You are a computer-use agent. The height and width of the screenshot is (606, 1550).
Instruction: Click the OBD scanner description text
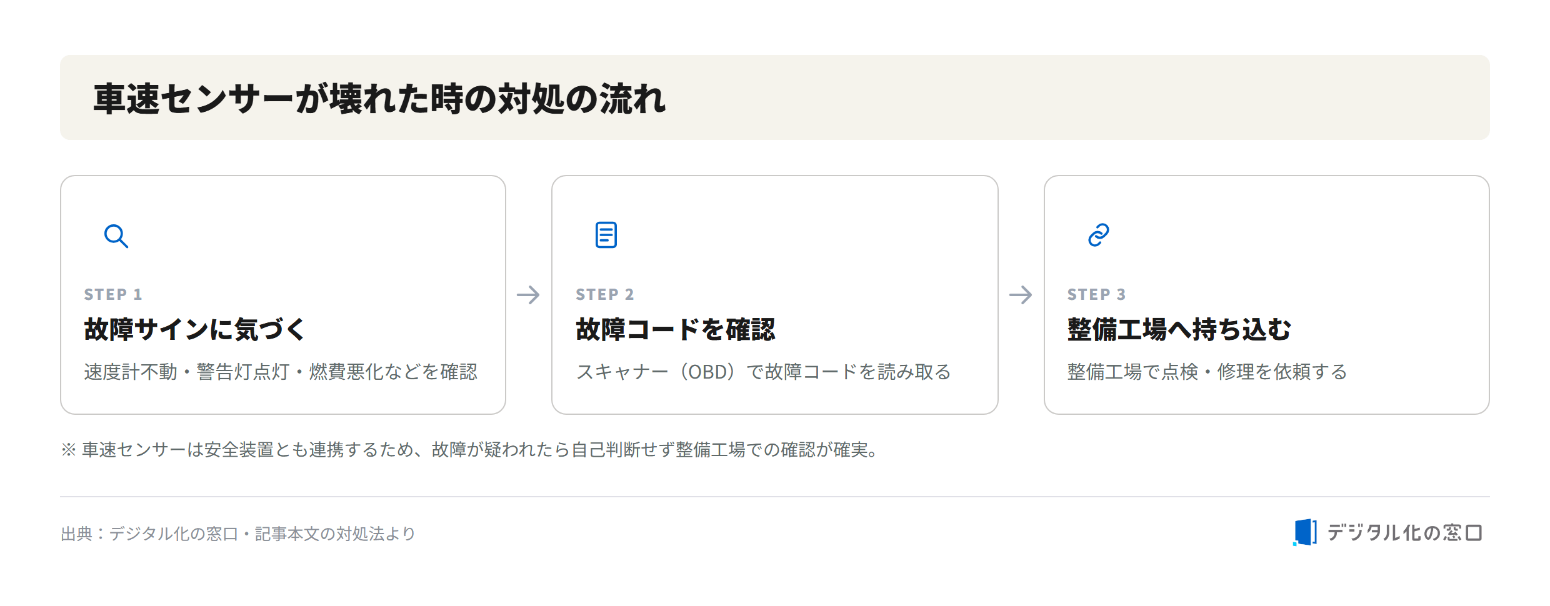click(763, 372)
